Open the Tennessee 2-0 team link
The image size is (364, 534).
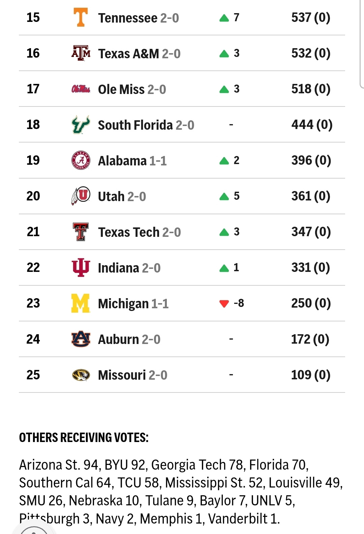(138, 18)
